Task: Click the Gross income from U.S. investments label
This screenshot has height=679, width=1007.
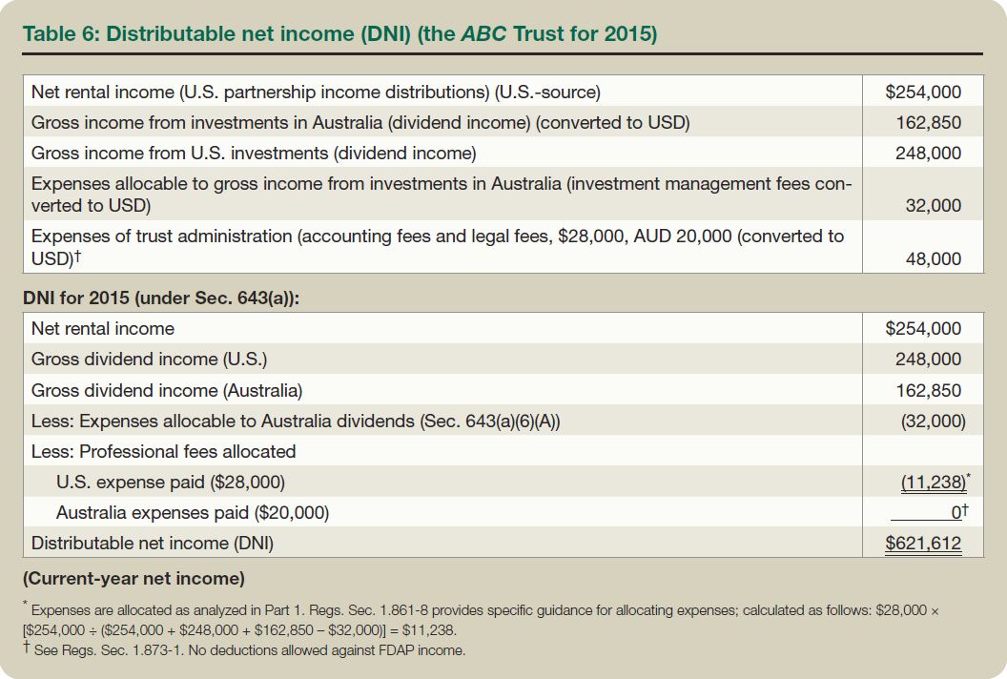Action: [x=254, y=154]
